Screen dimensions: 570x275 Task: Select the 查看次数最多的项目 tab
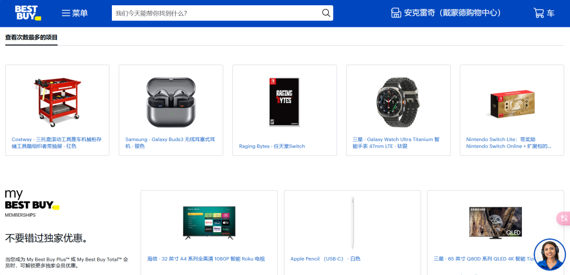[x=31, y=37]
